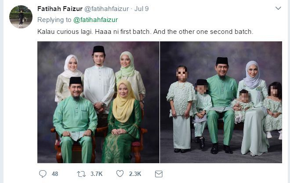Viewport: 290px width, 183px height.
Task: Open direct message envelope icon
Action: coord(159,174)
